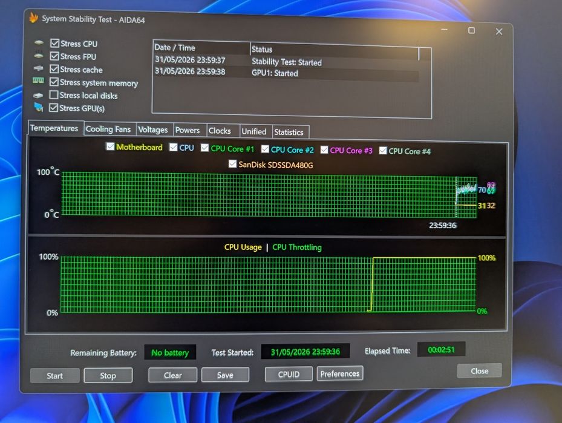Toggle the CPU temperature checkbox
Image resolution: width=562 pixels, height=423 pixels.
point(174,147)
